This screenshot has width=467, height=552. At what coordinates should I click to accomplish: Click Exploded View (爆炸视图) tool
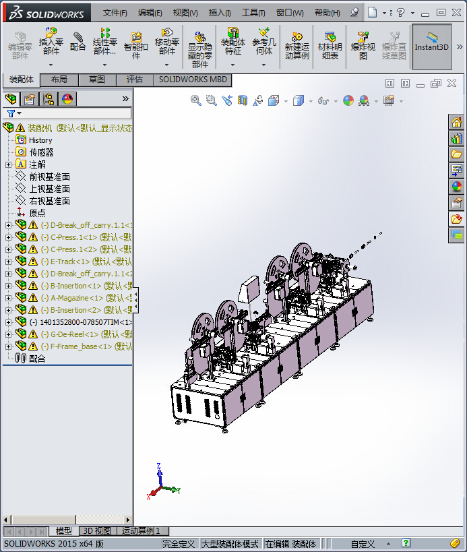(363, 46)
